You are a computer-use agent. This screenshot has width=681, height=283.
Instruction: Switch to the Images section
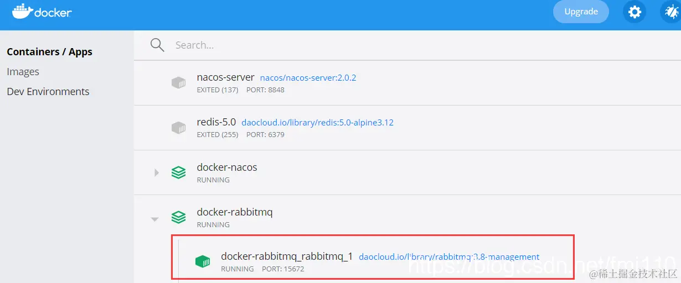tap(23, 72)
